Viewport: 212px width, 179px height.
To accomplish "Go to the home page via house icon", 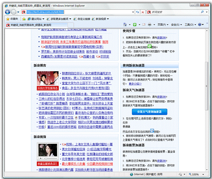I will pyautogui.click(x=125, y=25).
